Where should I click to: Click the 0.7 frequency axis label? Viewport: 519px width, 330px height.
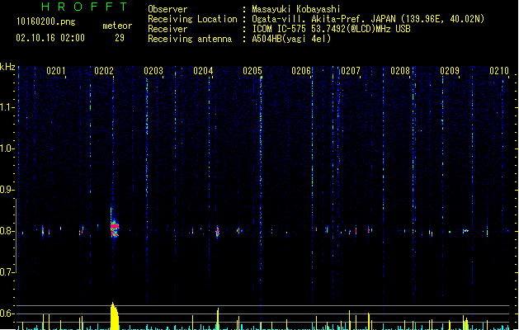pos(7,272)
